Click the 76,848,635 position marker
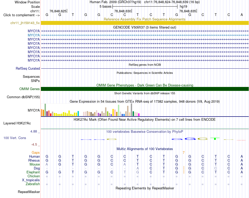Image resolution: width=249 pixels, height=198 pixels. point(188,11)
